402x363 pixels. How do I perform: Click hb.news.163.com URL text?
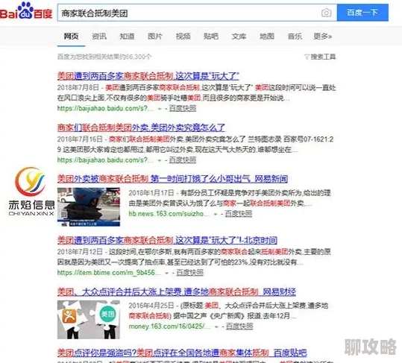pos(170,213)
